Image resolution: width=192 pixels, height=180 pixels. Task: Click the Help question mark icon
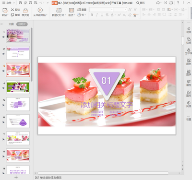pos(178,3)
